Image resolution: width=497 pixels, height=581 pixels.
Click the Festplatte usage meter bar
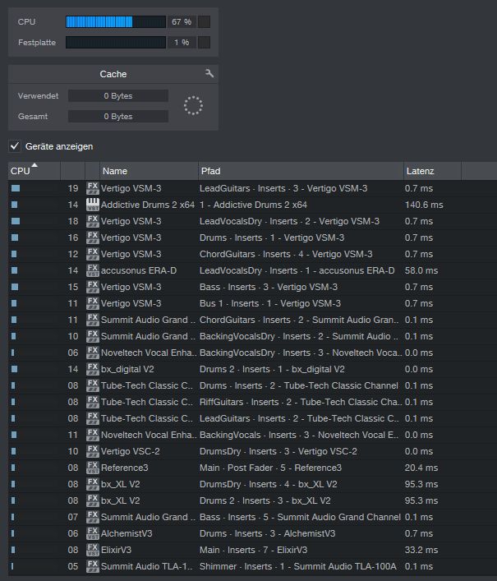[x=116, y=42]
